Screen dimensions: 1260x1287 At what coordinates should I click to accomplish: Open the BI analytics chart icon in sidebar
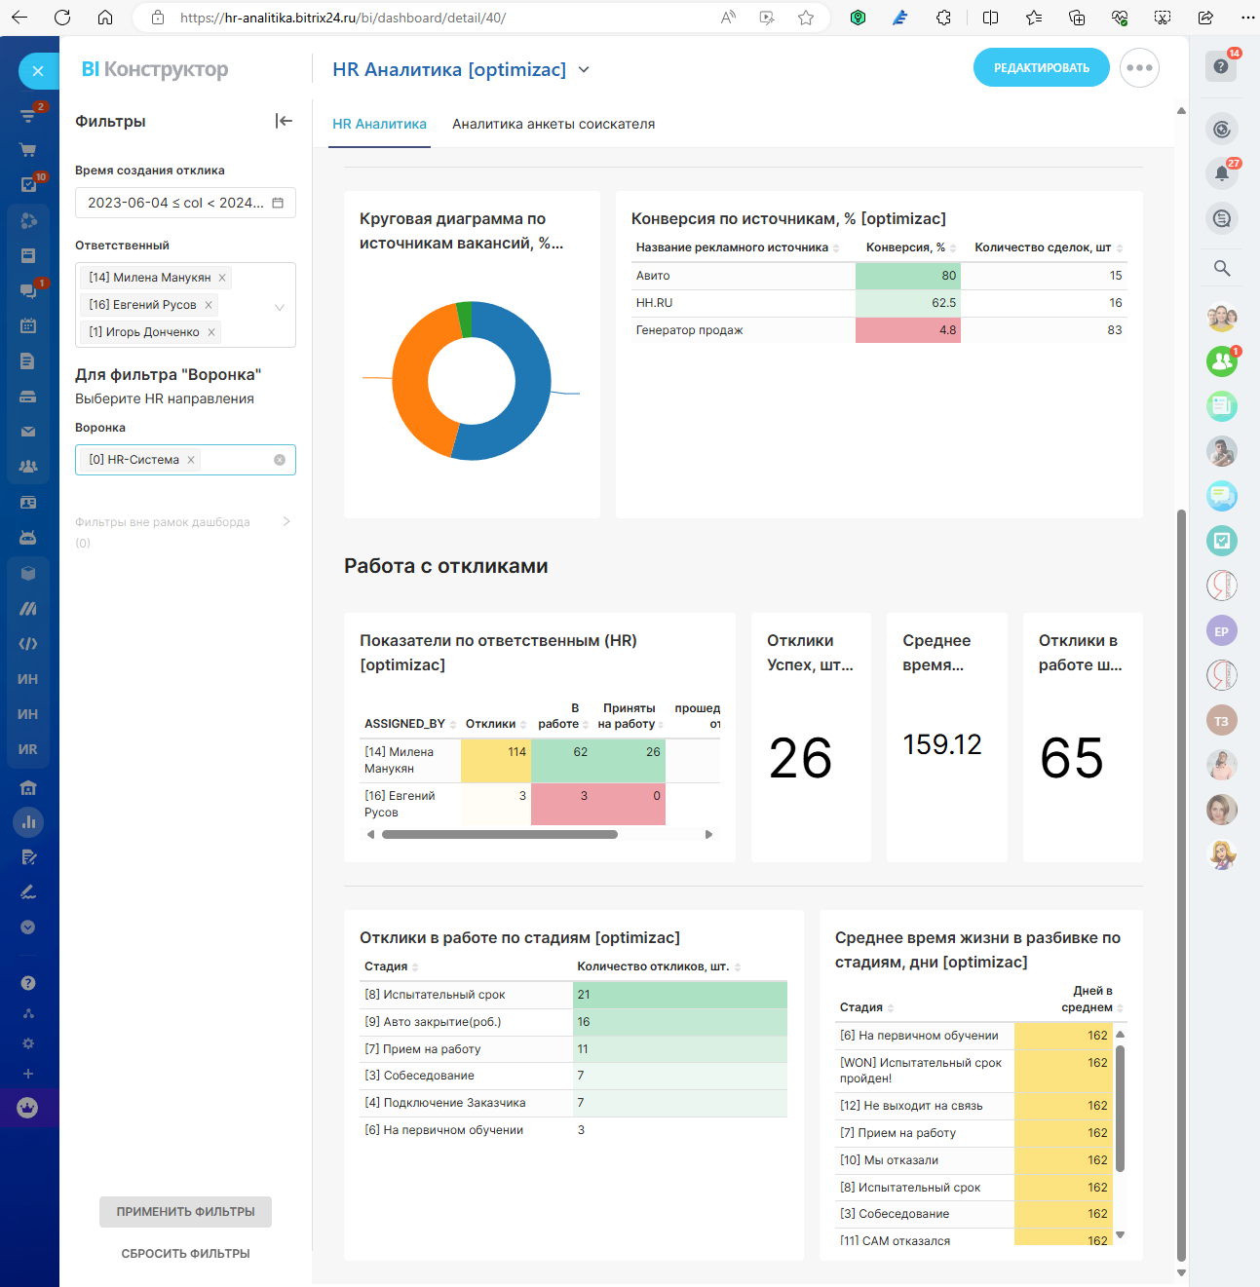click(x=28, y=821)
